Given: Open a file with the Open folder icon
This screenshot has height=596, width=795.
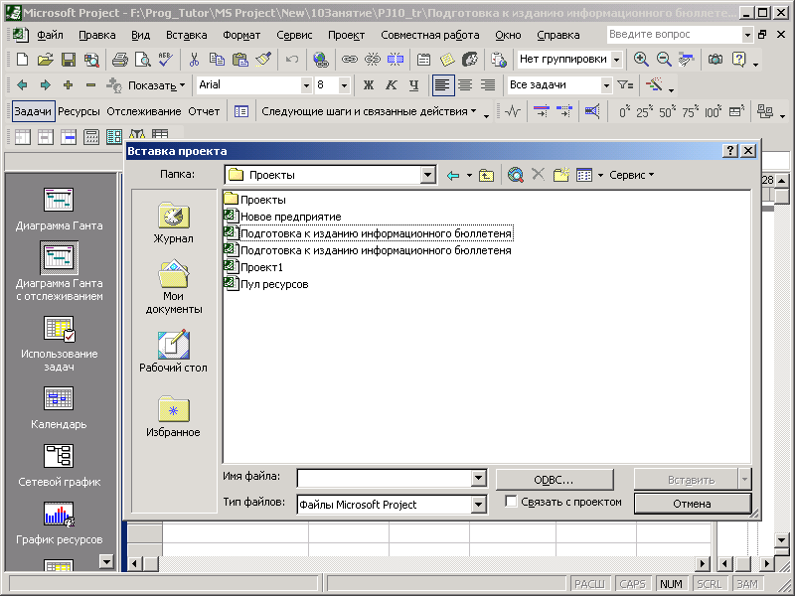Looking at the screenshot, I should (45, 60).
